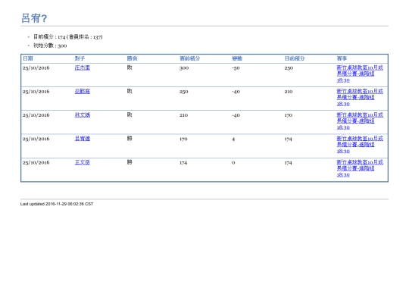This screenshot has width=409, height=307.
Task: Click the date 25/10/2016 in the first table row
Action: click(x=36, y=68)
